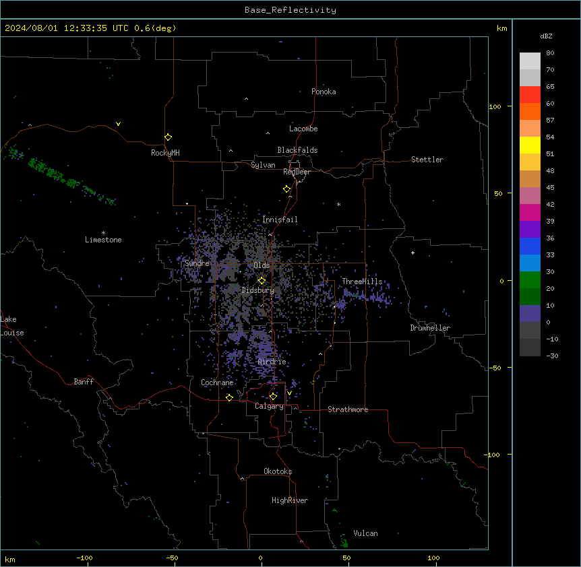Screen dimensions: 581x567
Task: Click the Lacombe label
Action: (x=303, y=129)
